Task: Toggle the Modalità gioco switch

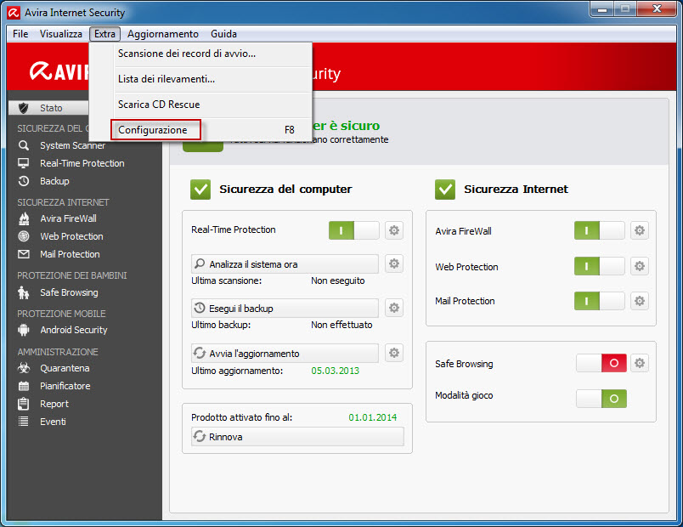Action: tap(601, 399)
